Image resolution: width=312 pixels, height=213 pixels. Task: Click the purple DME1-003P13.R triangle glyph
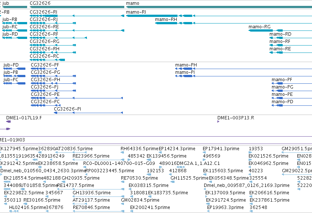coord(218,122)
